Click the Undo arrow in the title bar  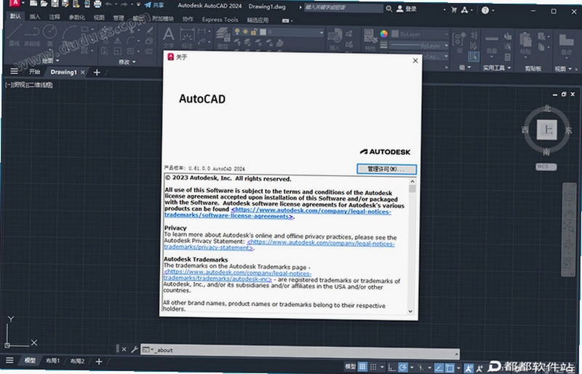tap(108, 4)
